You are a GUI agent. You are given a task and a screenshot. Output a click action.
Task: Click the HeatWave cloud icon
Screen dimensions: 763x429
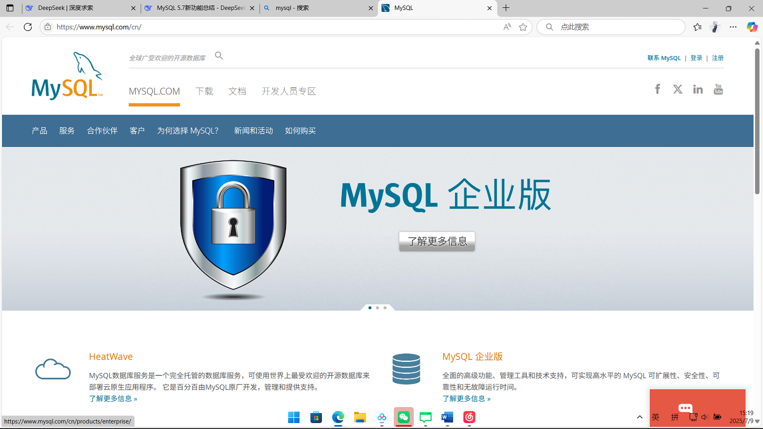53,369
